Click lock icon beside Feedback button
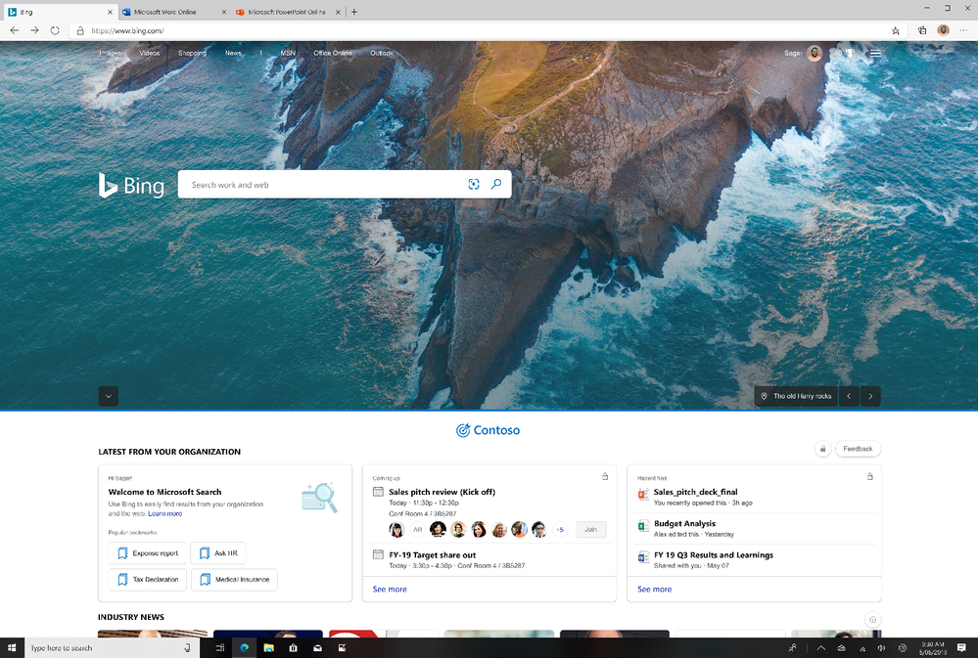 822,449
